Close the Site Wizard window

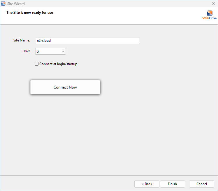click(x=214, y=4)
